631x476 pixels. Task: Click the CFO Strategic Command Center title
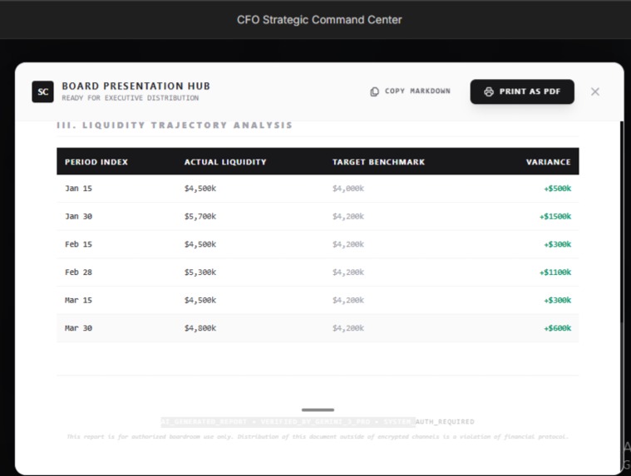point(319,20)
